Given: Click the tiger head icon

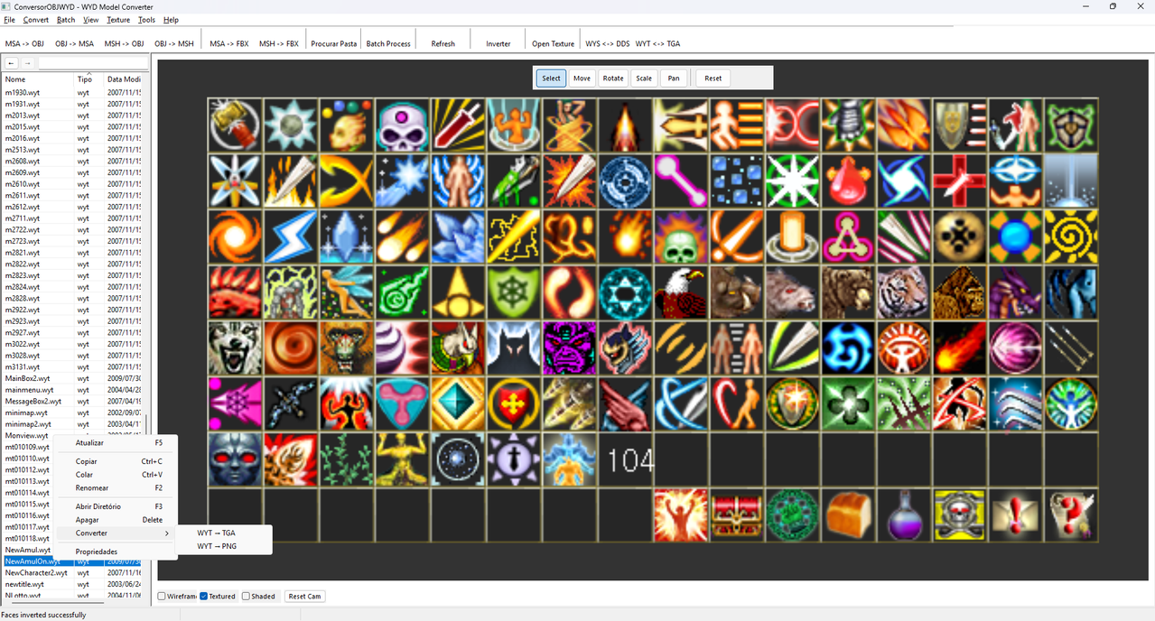Looking at the screenshot, I should pos(904,292).
